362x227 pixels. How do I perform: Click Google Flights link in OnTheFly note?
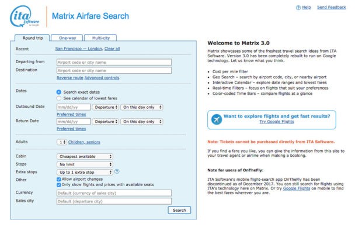[x=297, y=188]
